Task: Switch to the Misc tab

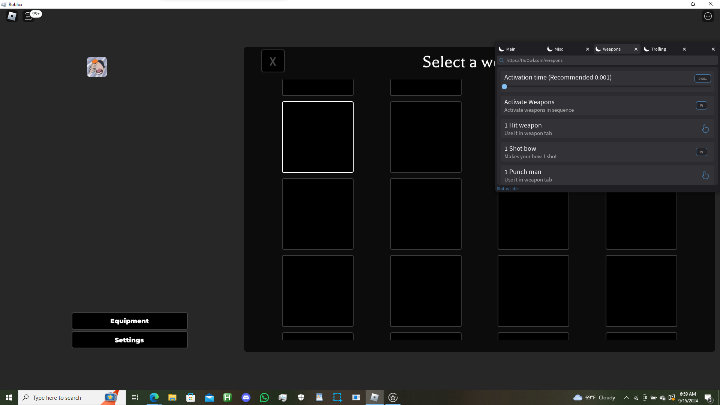Action: pyautogui.click(x=559, y=49)
